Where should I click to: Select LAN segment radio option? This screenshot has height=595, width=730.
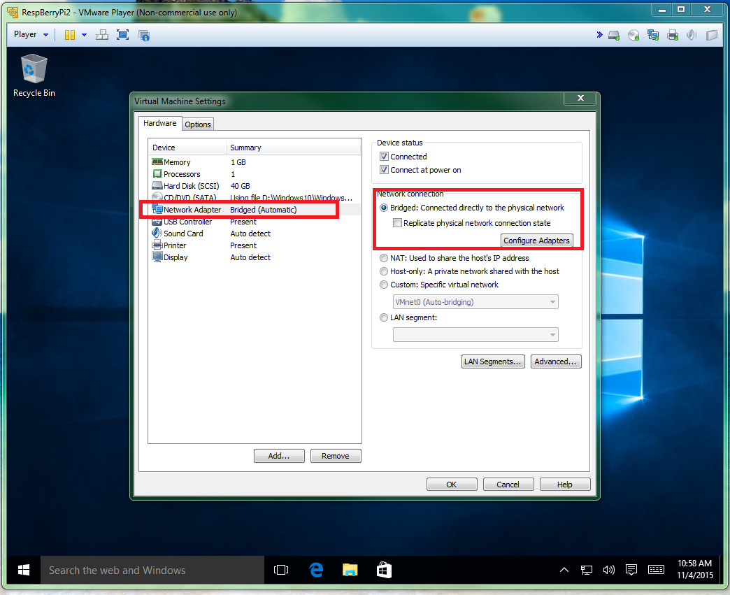[384, 317]
